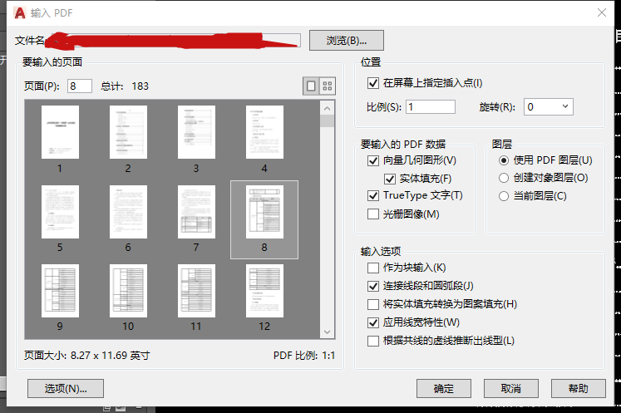
Task: Select page 3 thumbnail
Action: pos(196,132)
